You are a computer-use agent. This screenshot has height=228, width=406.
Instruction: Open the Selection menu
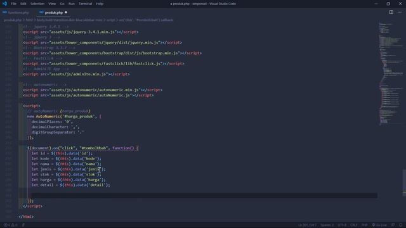tap(37, 4)
